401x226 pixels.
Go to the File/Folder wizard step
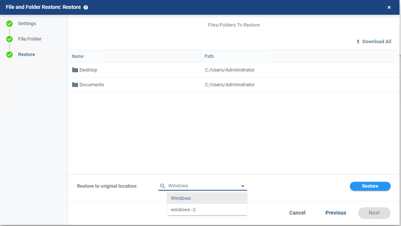[x=30, y=39]
